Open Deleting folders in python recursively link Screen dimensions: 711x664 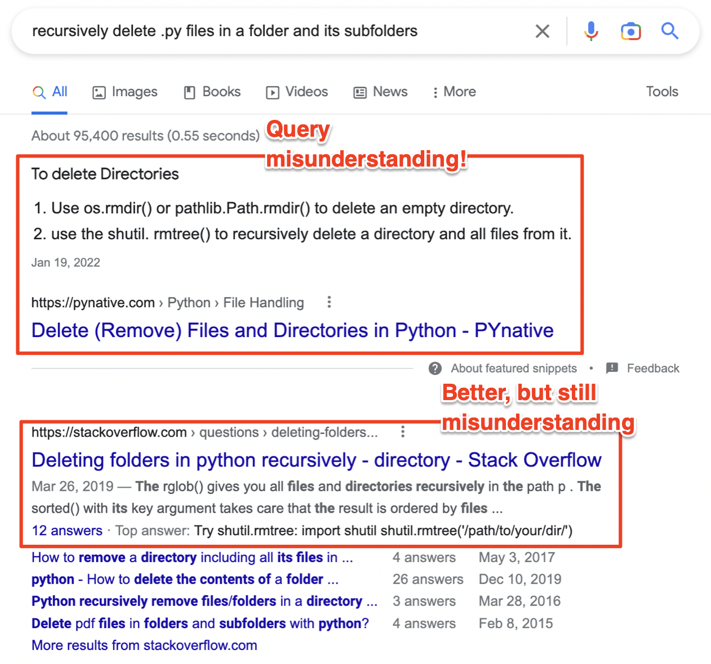(317, 460)
